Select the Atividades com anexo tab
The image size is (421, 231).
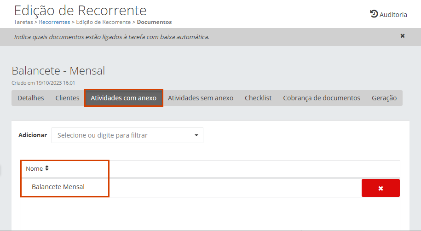tap(124, 98)
